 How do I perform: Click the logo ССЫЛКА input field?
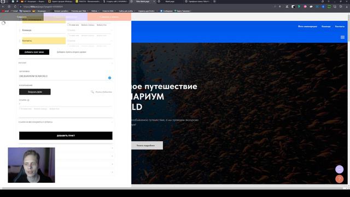[66, 104]
